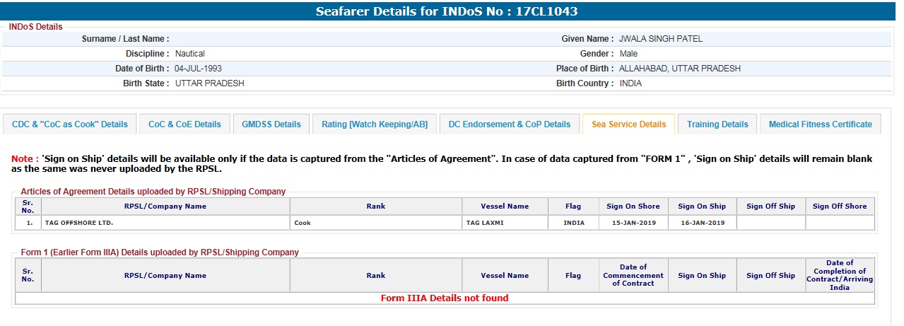
Task: Open DC Endorsement & CoP Details tab
Action: 509,124
